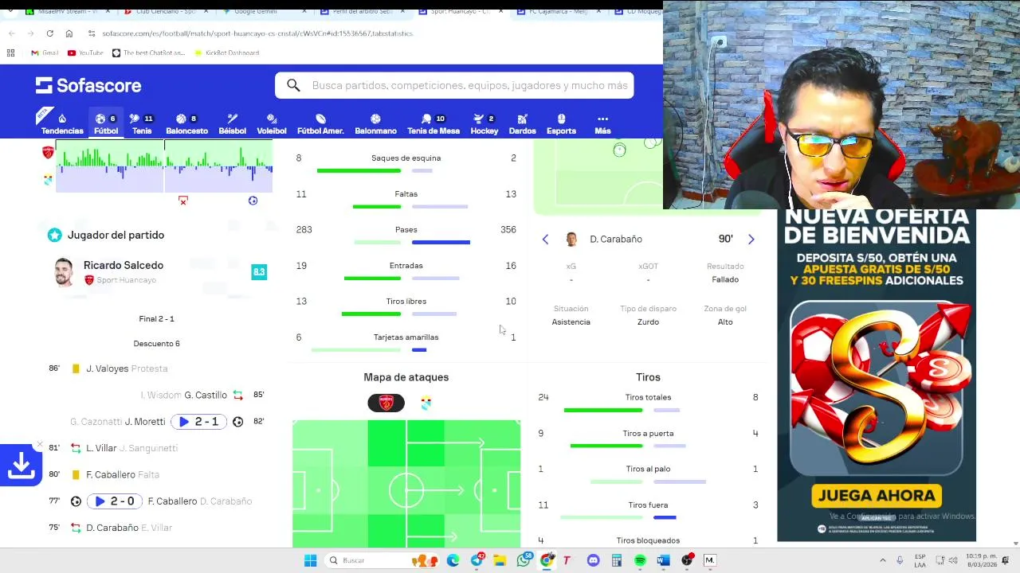The height and width of the screenshot is (573, 1020).
Task: Play the 2 - 1 goal highlight
Action: click(200, 422)
